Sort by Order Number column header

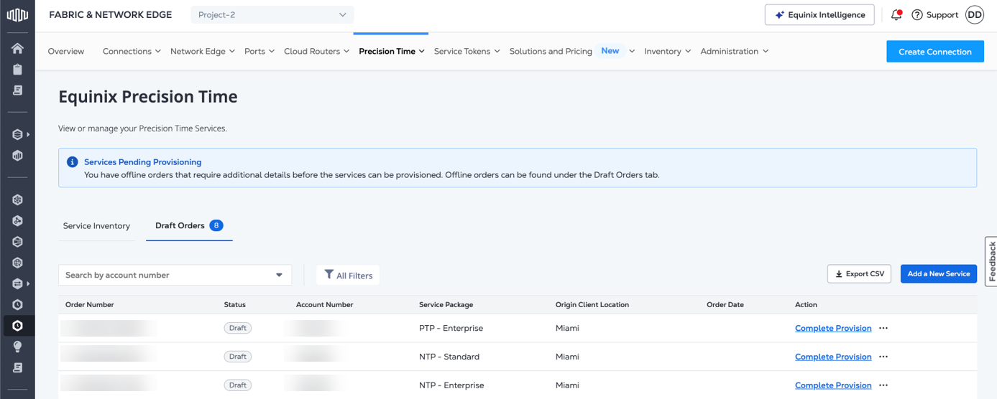[x=90, y=304]
